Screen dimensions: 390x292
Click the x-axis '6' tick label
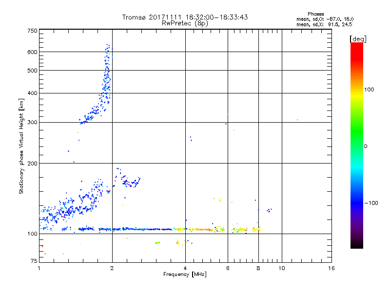(x=228, y=268)
